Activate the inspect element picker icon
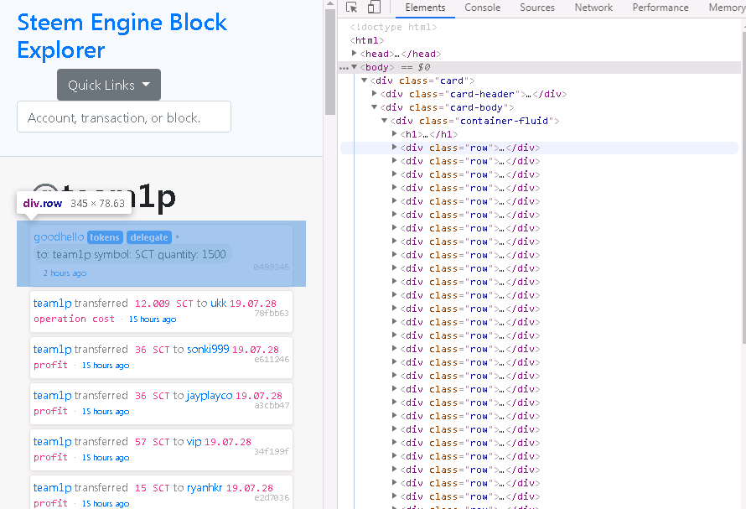 point(351,8)
